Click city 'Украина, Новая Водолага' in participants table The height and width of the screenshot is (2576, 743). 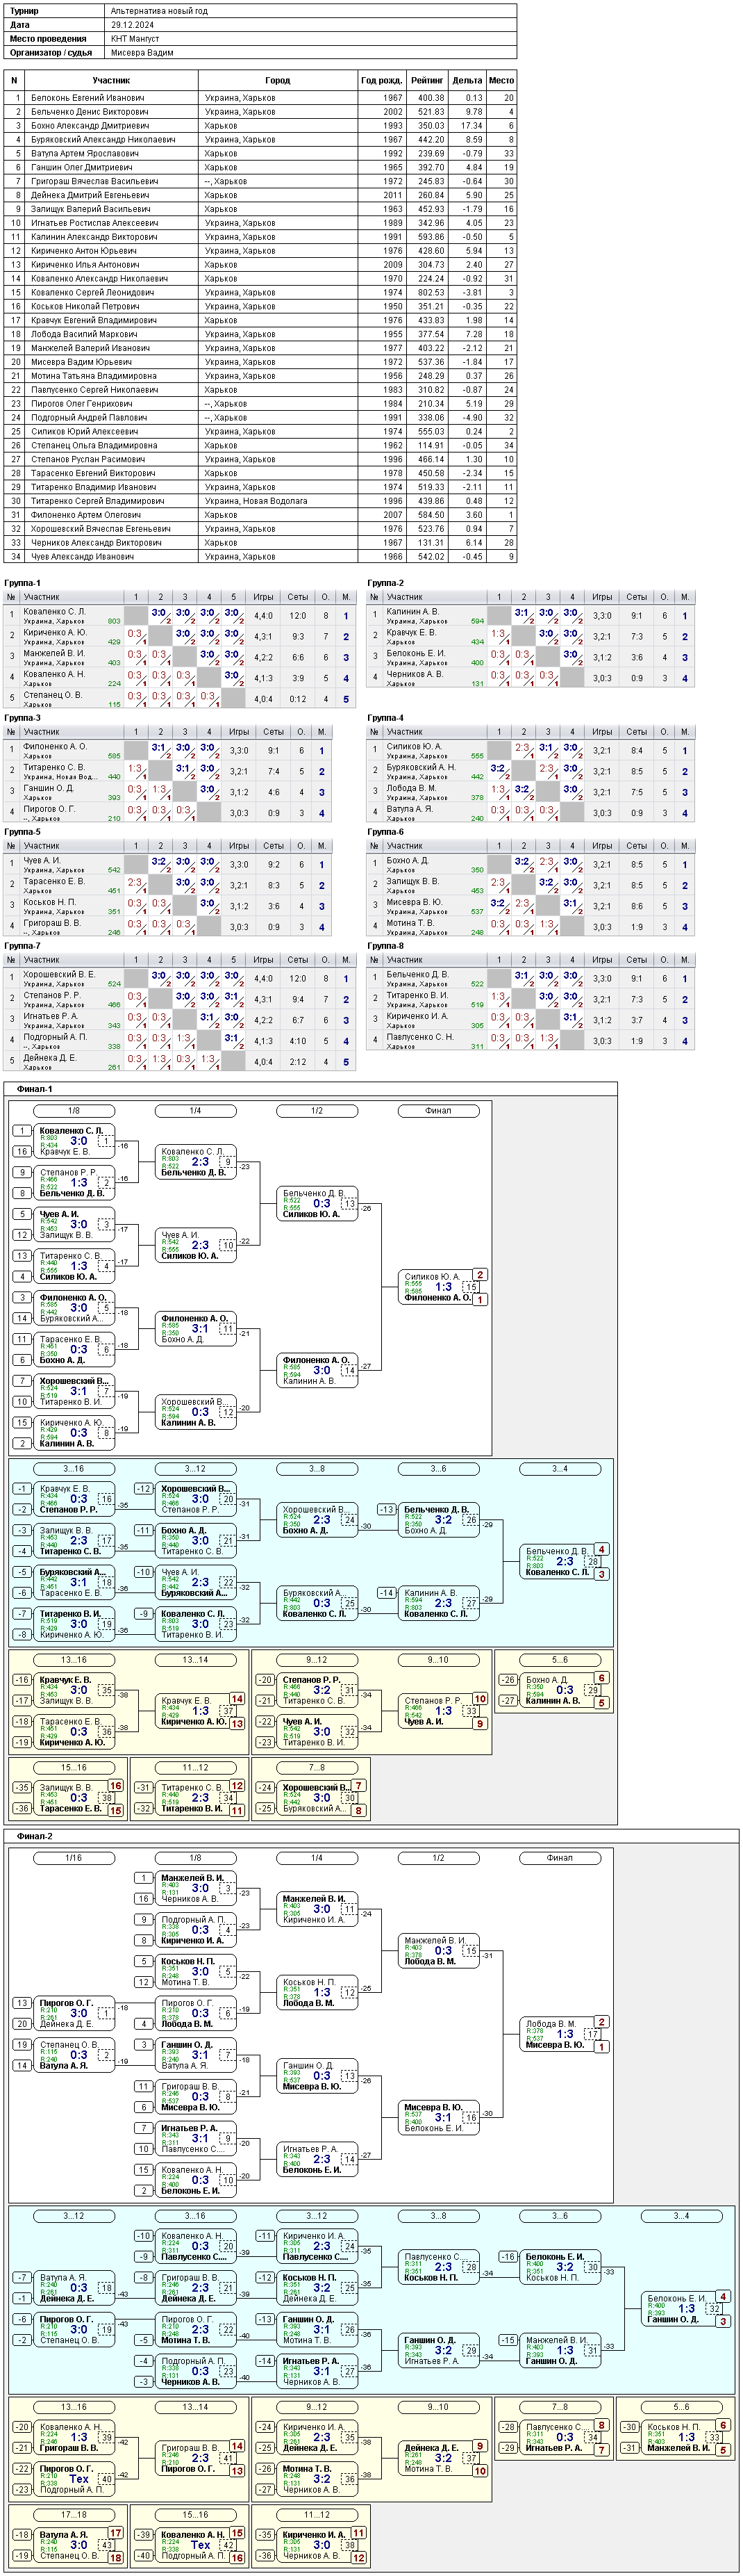click(x=256, y=501)
